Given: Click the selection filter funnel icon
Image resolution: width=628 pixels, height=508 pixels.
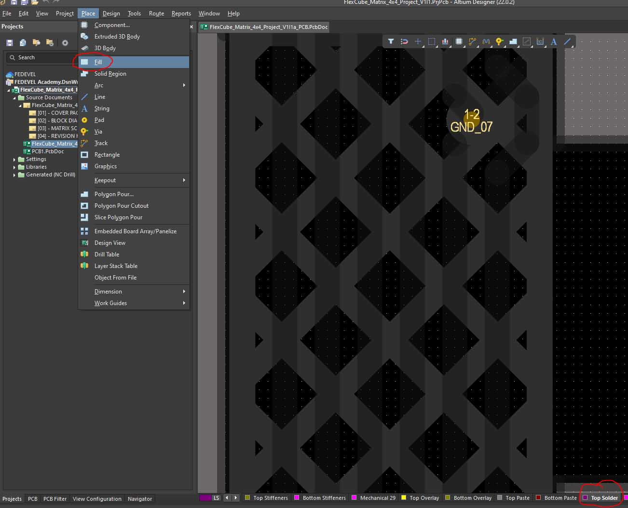Looking at the screenshot, I should (x=391, y=41).
